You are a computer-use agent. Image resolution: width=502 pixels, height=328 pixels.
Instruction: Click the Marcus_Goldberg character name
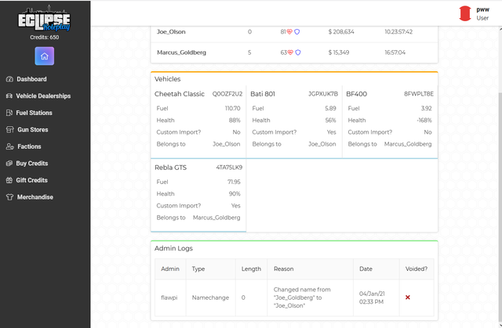[x=181, y=52]
